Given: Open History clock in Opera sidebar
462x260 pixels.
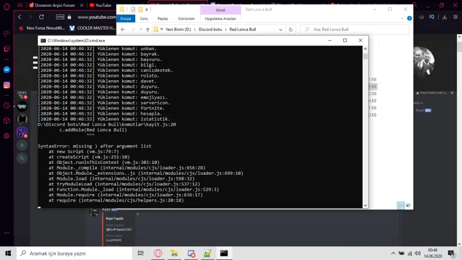Looking at the screenshot, I should point(6,106).
